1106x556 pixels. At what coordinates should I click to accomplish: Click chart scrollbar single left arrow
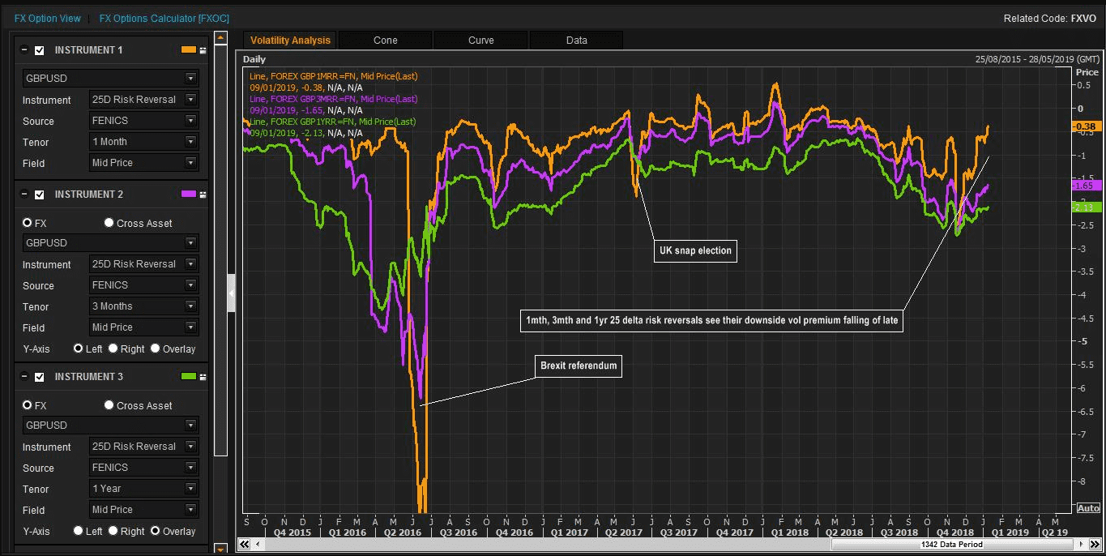pyautogui.click(x=257, y=545)
